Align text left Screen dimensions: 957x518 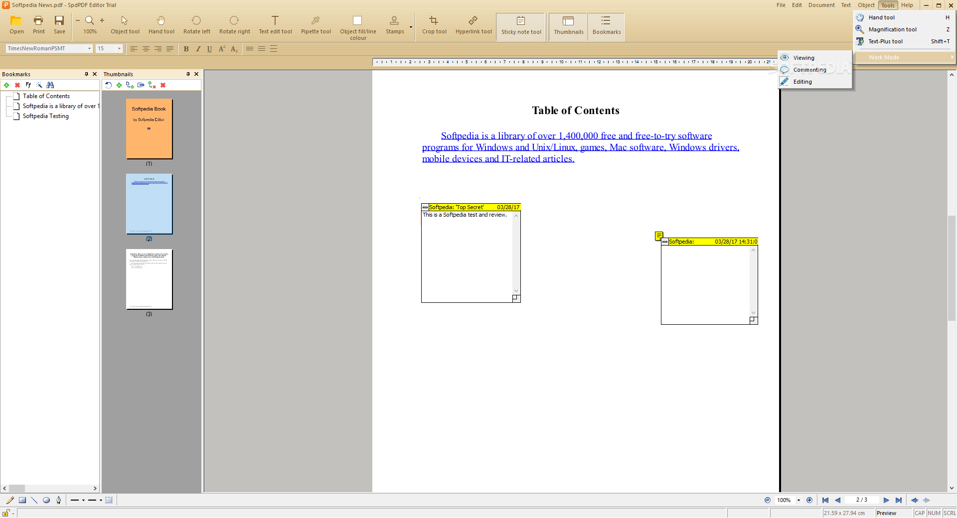coord(134,49)
